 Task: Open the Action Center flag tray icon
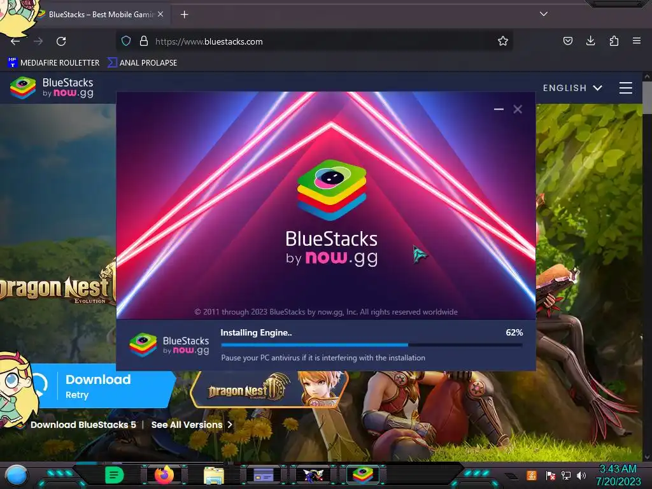click(x=551, y=475)
